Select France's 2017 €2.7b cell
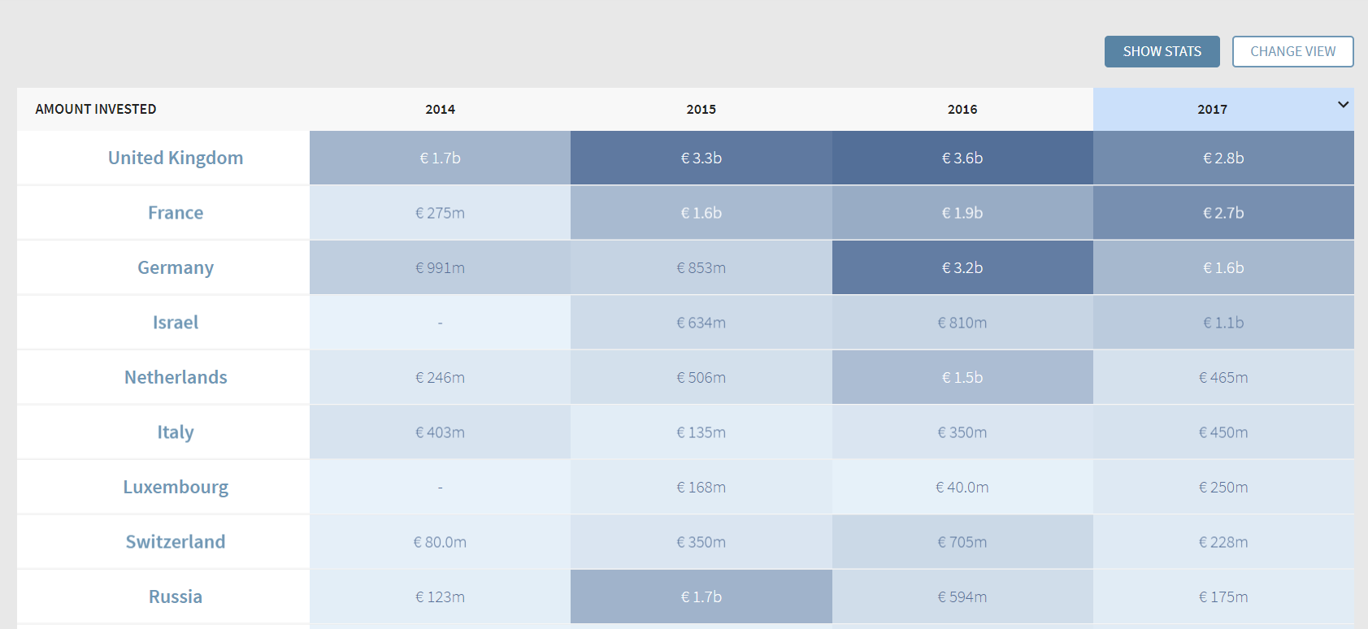Image resolution: width=1368 pixels, height=629 pixels. click(x=1223, y=213)
